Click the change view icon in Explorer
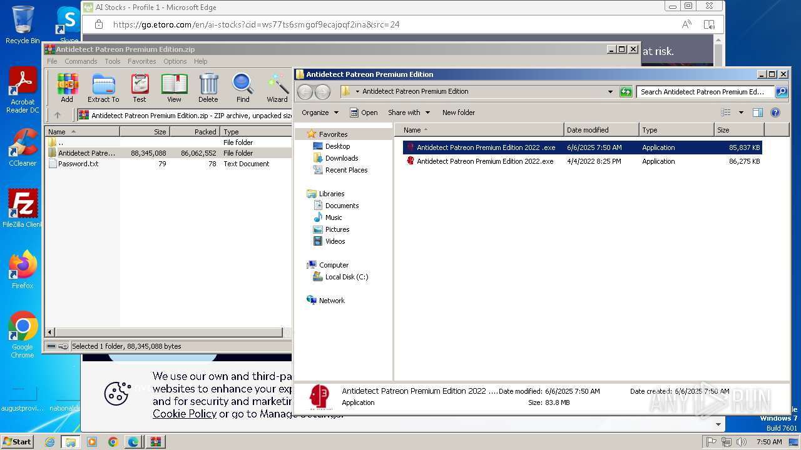 (x=725, y=112)
